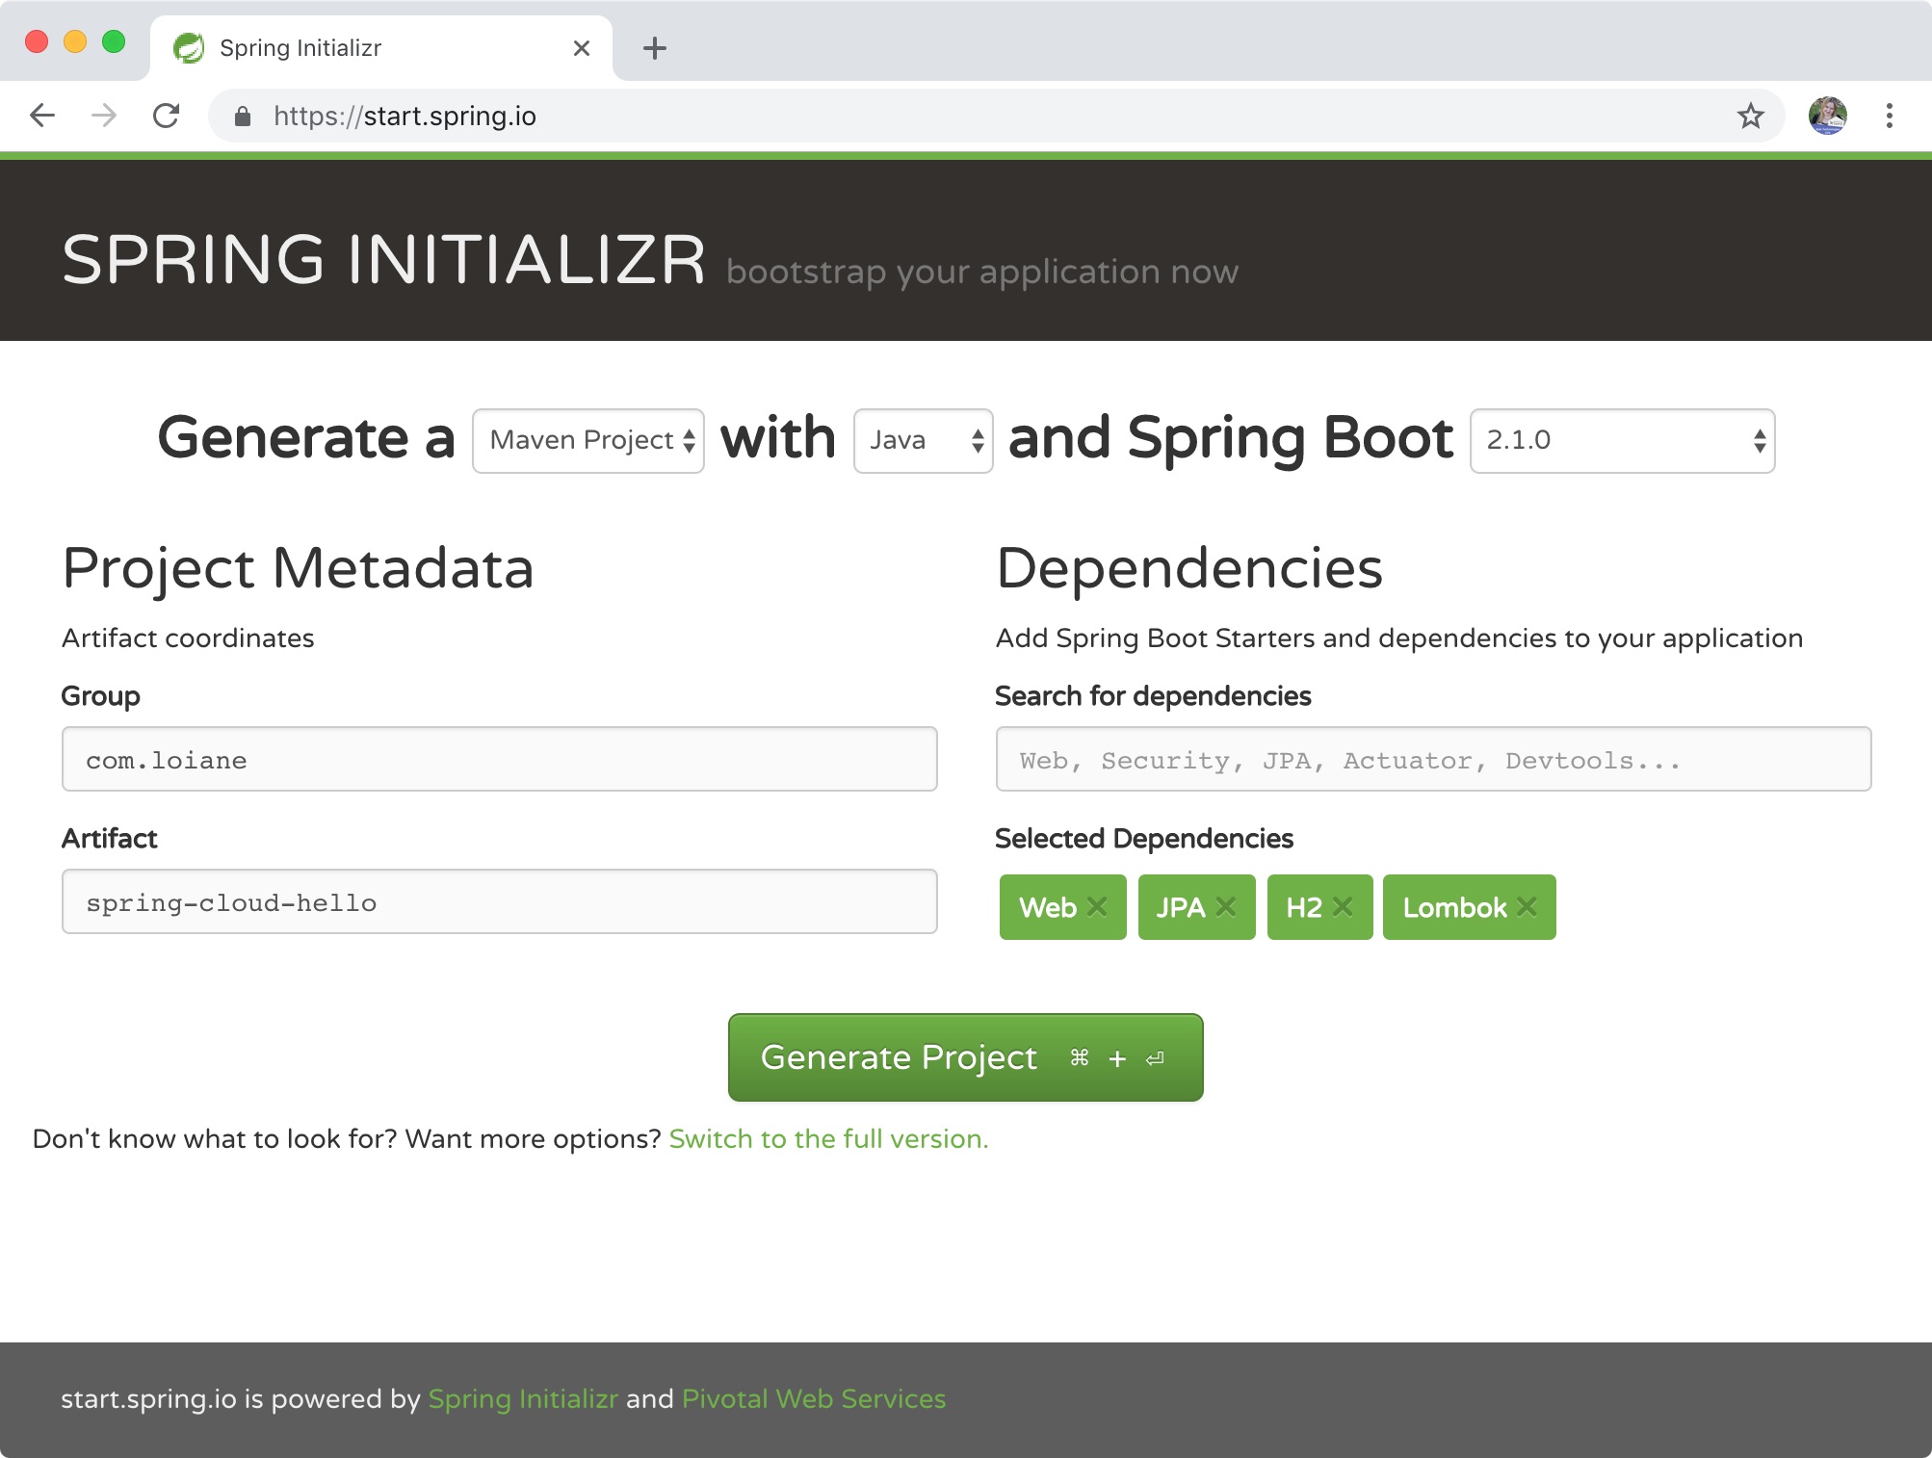The width and height of the screenshot is (1932, 1458).
Task: Click the 'Artifact coordinates' text
Action: (188, 638)
